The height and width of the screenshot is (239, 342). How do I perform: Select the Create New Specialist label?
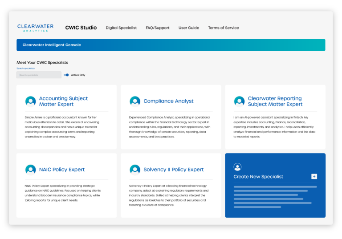coord(258,177)
